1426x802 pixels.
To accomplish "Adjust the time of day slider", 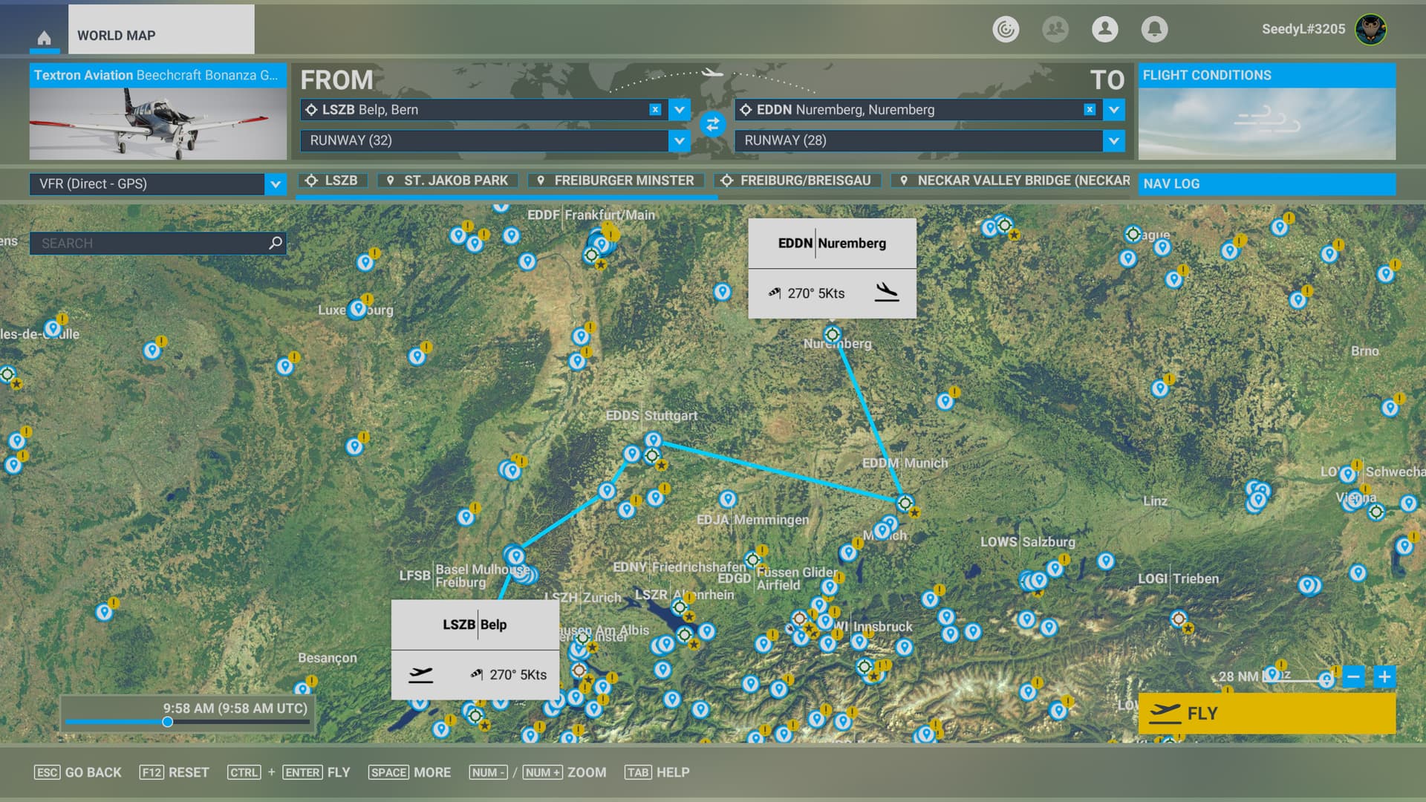I will pos(168,722).
